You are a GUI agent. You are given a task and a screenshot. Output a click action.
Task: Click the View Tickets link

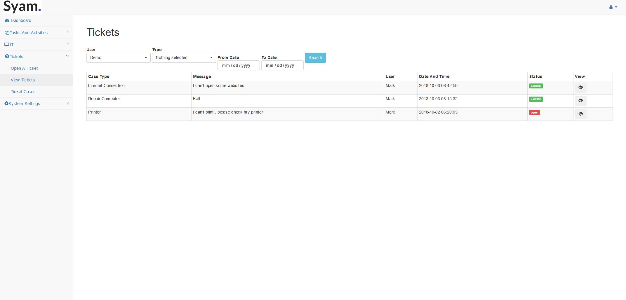coord(23,80)
